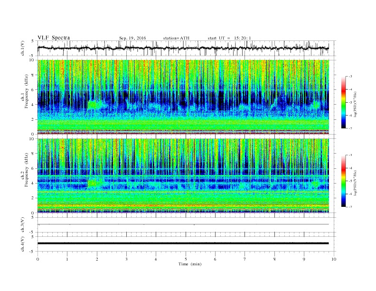Click the "ch.3(V)" axis label
This screenshot has height=291, width=376.
(x=23, y=225)
